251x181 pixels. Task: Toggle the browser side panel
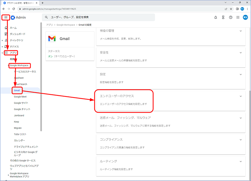click(237, 9)
